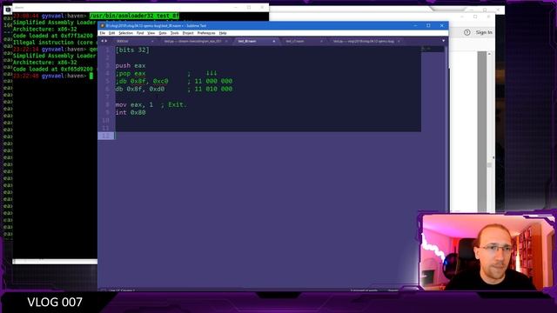The width and height of the screenshot is (557, 313).
Task: Close the second test.py tab
Action: click(x=226, y=42)
